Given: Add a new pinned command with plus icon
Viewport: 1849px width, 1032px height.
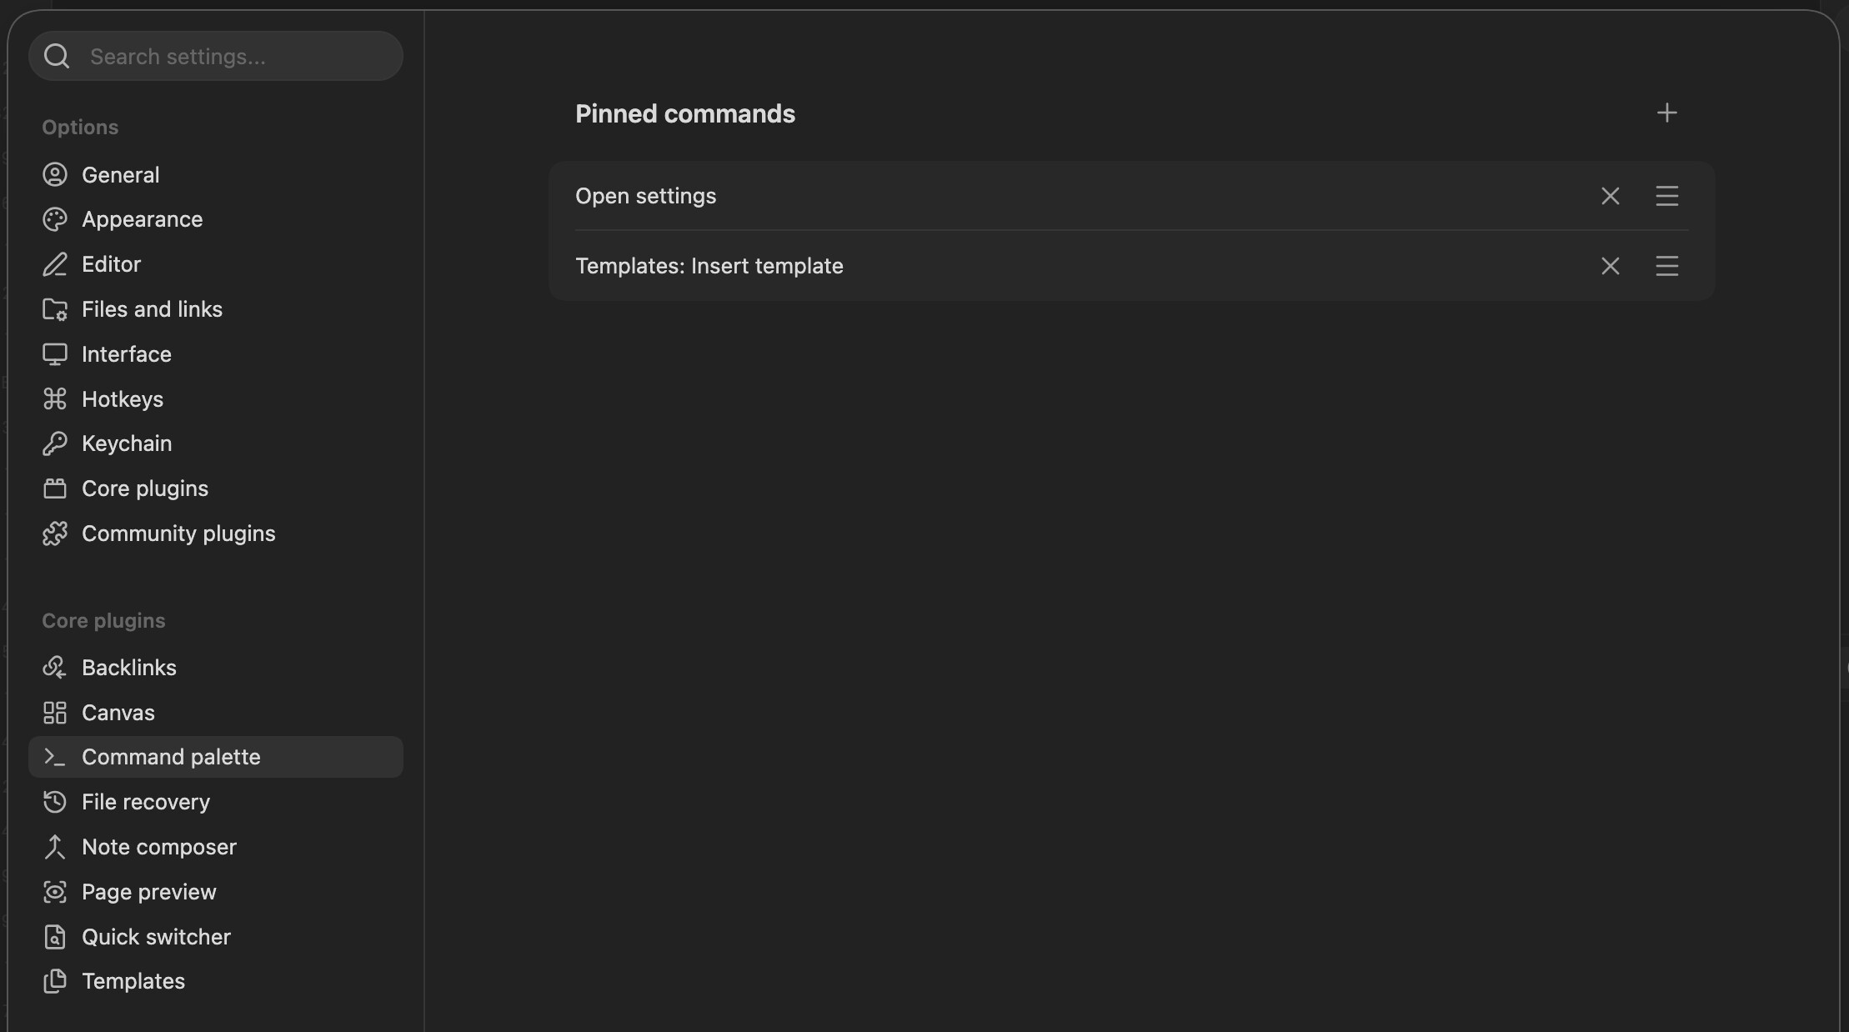Looking at the screenshot, I should (1666, 113).
